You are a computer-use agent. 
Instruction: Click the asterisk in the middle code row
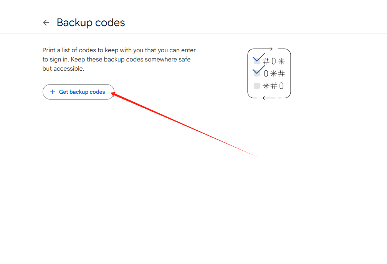[x=273, y=73]
